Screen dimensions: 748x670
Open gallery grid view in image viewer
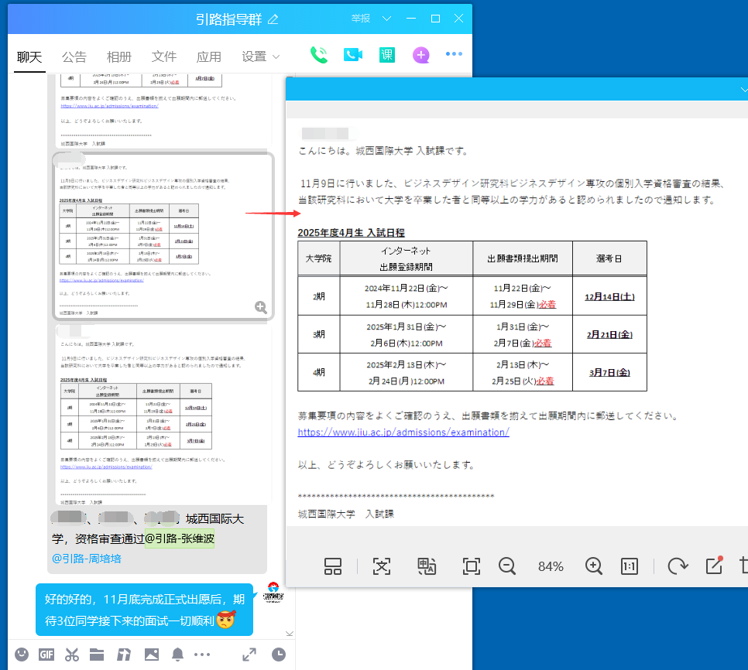[x=332, y=566]
